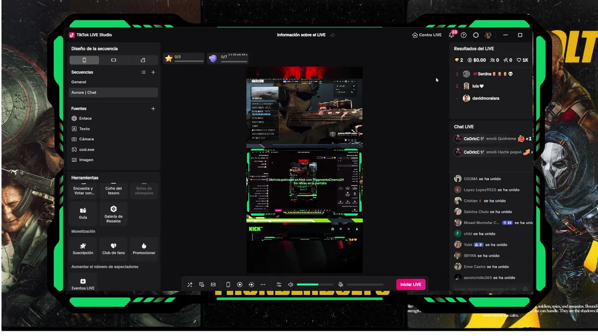Add a new source in Fuentes
Viewport: 598px width, 336px height.
pyautogui.click(x=153, y=109)
